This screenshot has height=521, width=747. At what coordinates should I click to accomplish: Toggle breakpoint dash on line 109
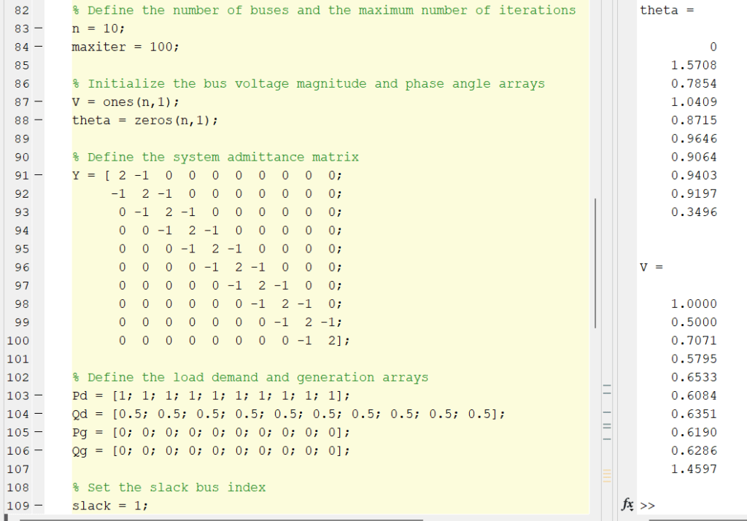38,506
